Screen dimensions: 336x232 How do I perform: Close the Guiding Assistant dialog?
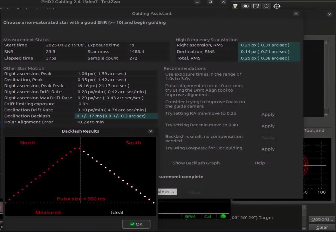click(296, 14)
